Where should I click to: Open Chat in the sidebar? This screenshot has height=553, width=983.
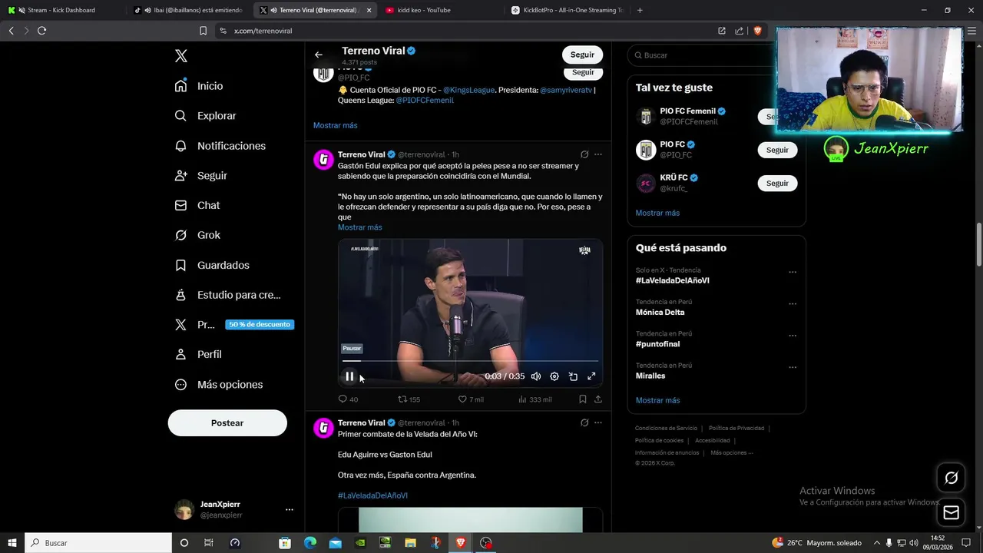pyautogui.click(x=197, y=205)
